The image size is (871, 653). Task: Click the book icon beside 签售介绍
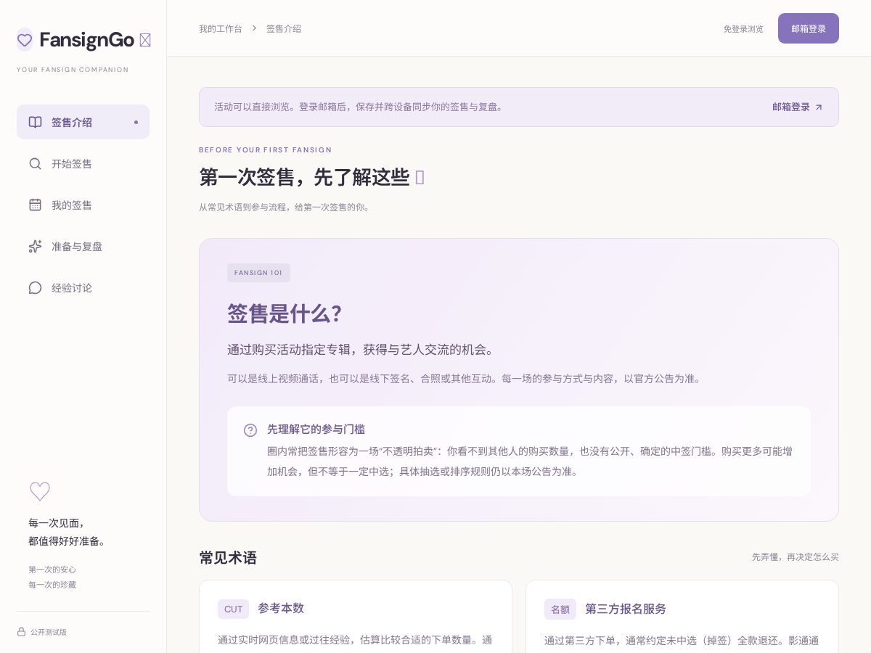click(x=35, y=122)
